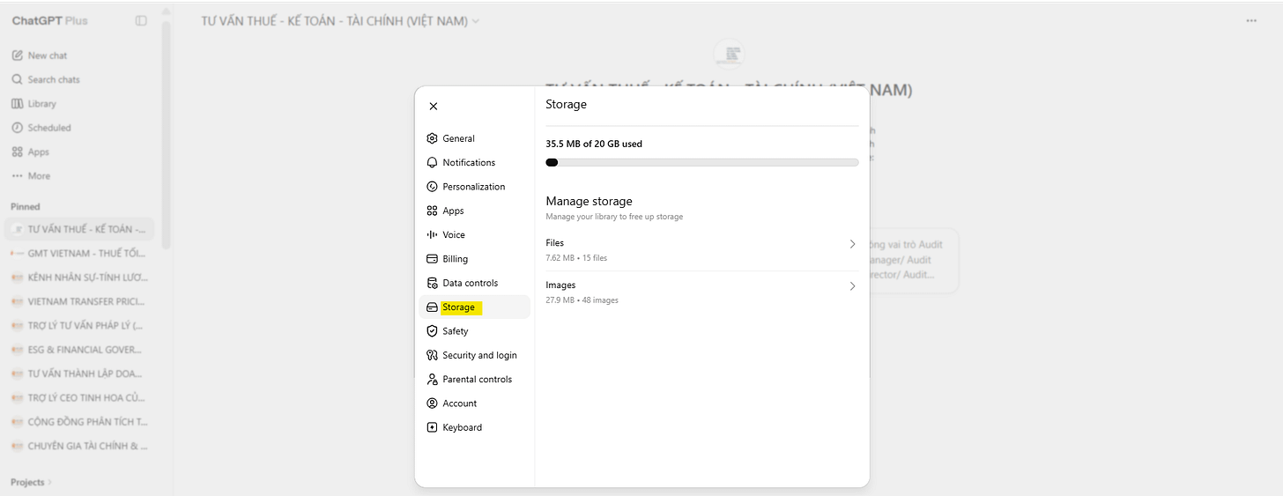Select Data controls in settings

click(473, 283)
